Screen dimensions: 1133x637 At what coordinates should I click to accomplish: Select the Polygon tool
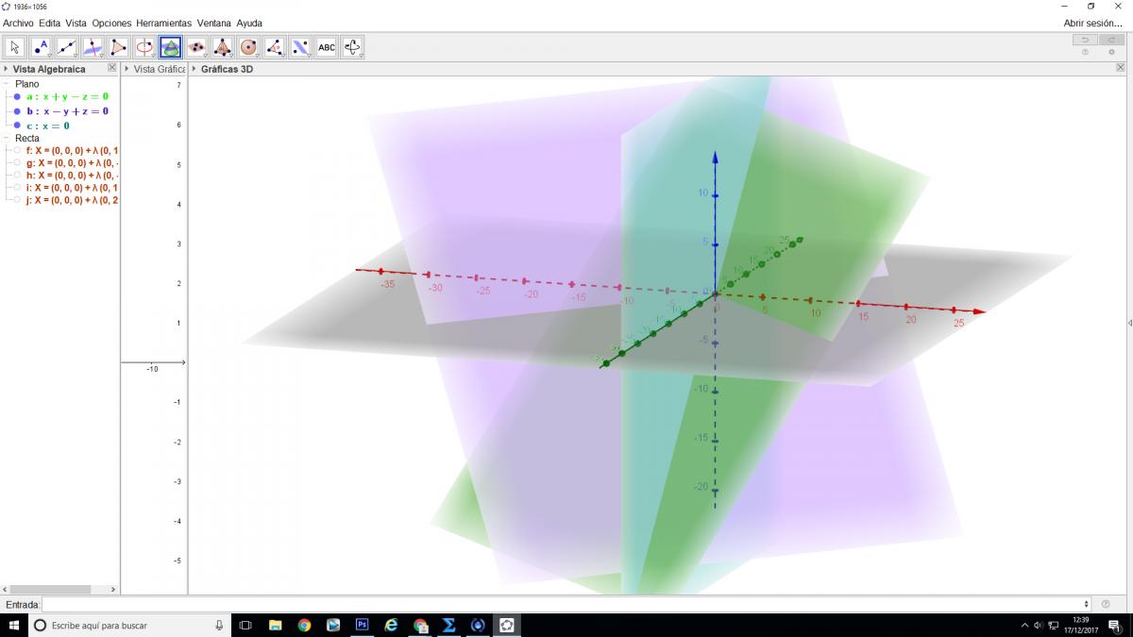[118, 47]
